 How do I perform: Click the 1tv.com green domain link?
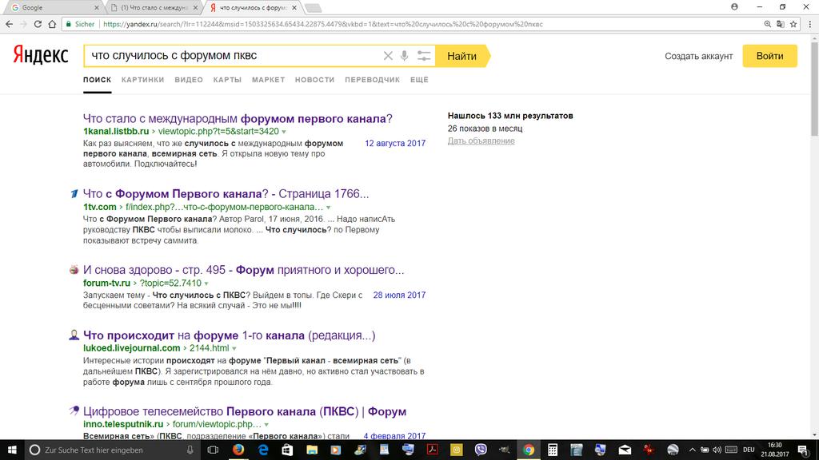100,207
